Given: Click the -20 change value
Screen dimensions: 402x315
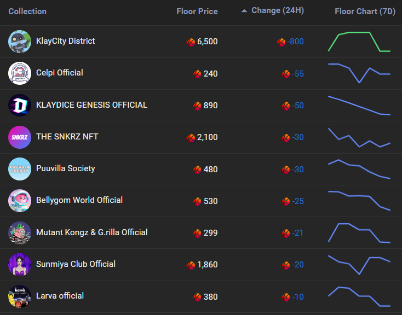Looking at the screenshot, I should (298, 265).
